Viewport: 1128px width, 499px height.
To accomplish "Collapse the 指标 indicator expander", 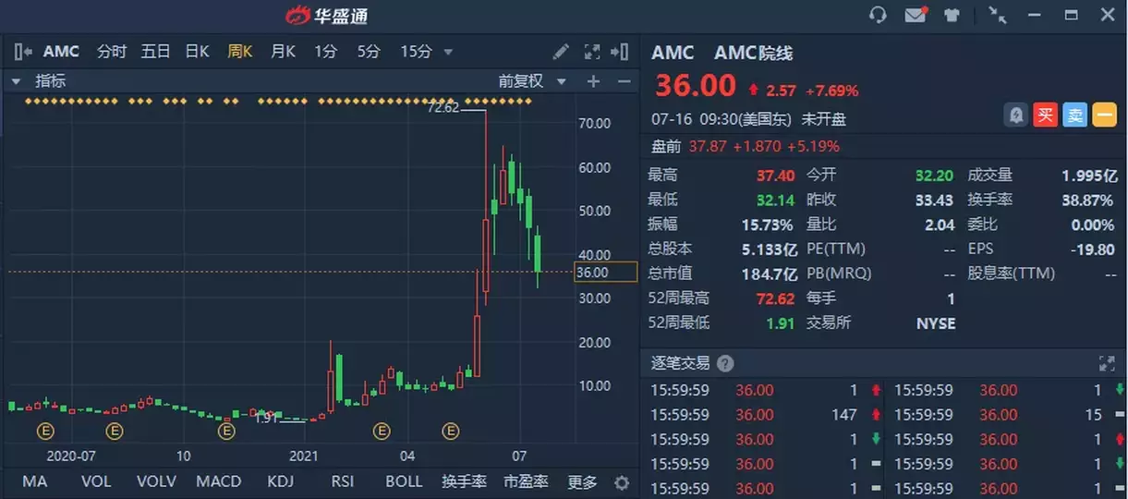I will 16,81.
